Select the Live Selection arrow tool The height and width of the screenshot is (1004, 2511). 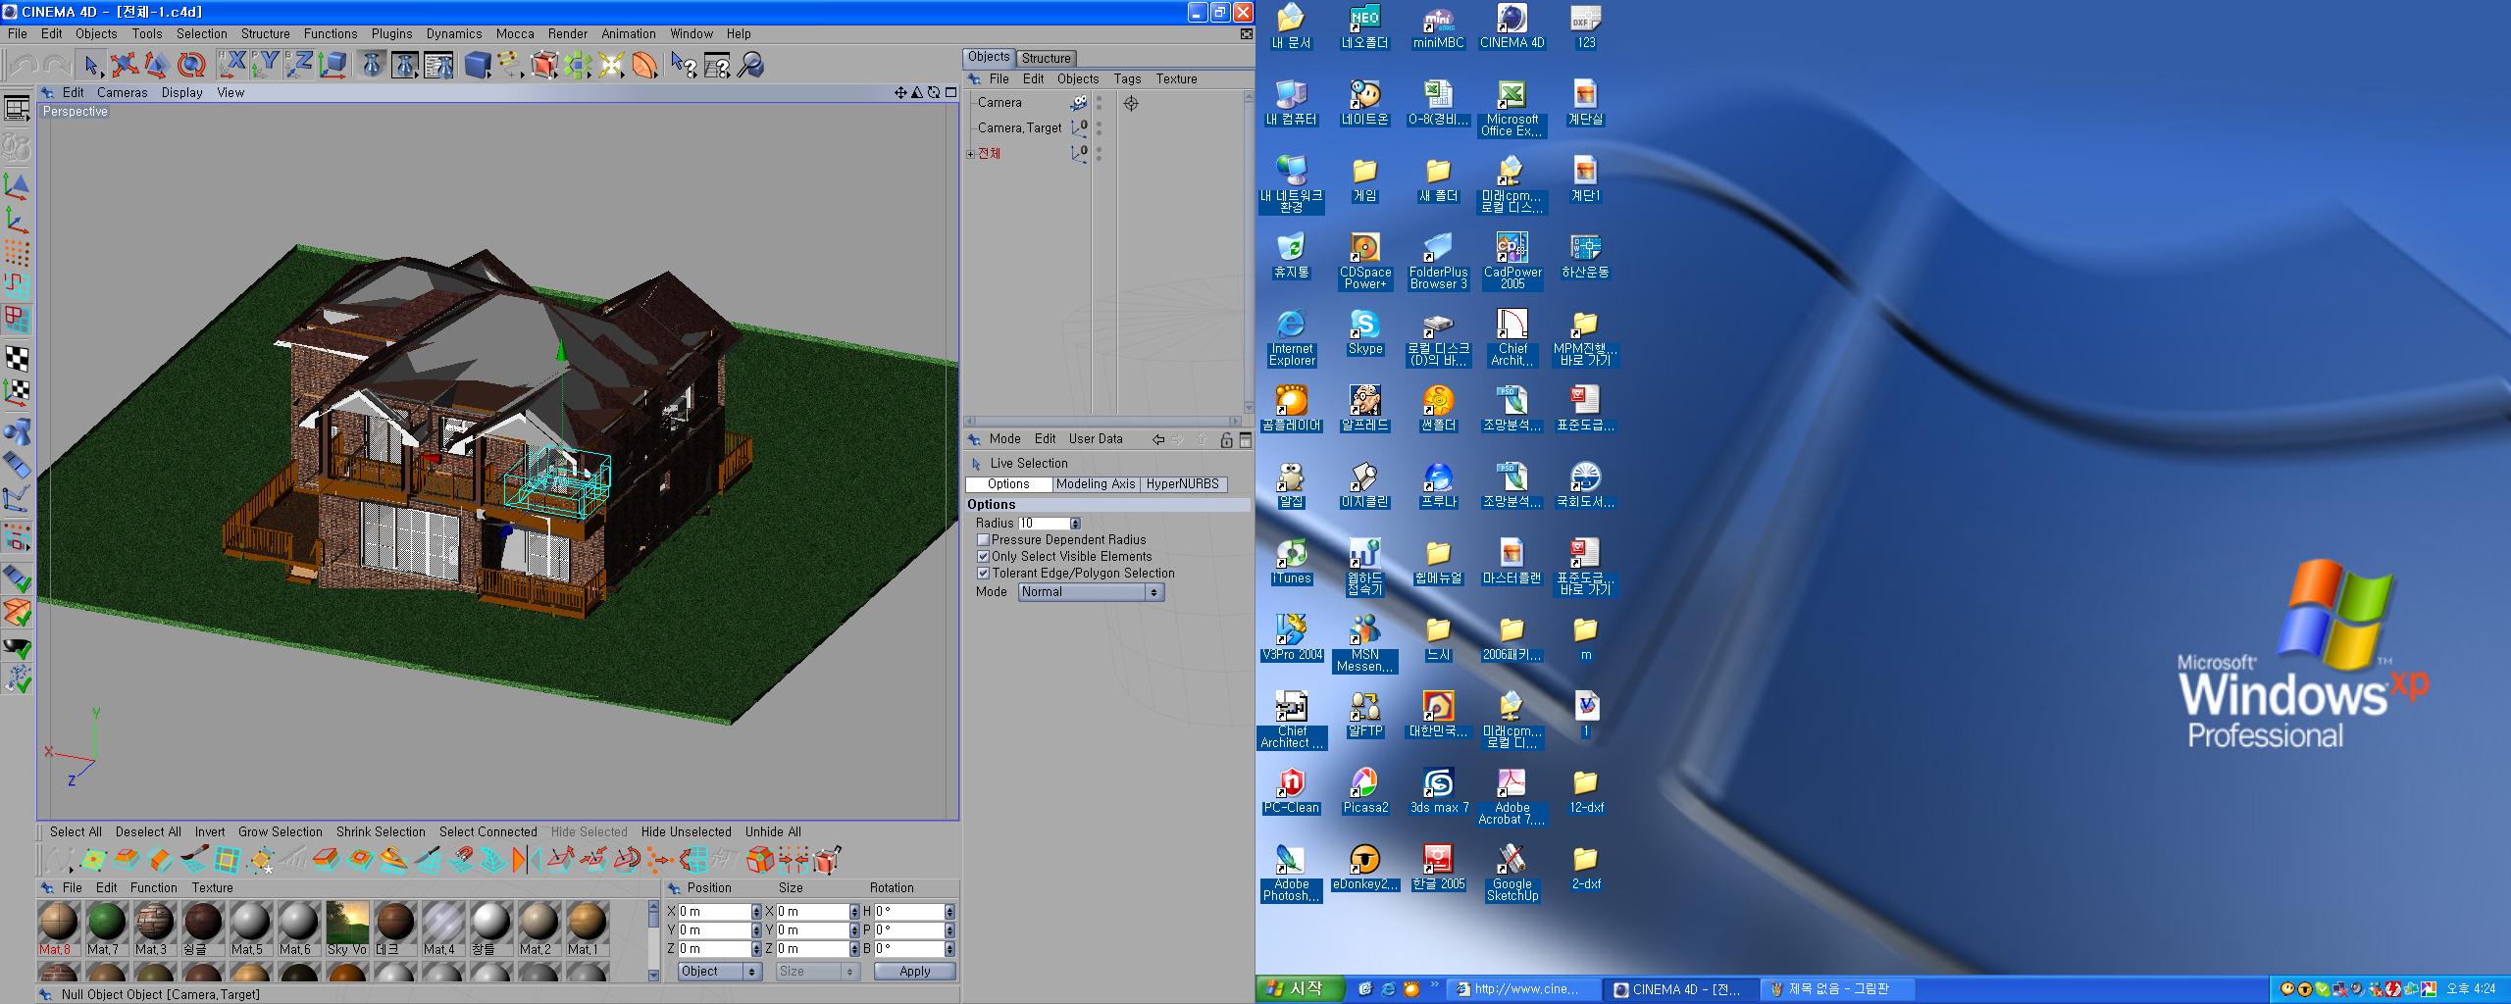(90, 66)
